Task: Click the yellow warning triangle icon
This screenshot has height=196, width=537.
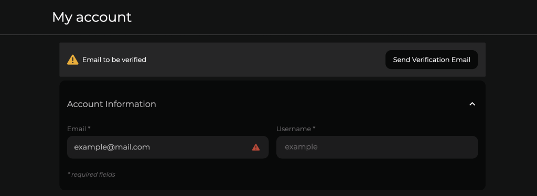Action: (x=72, y=60)
